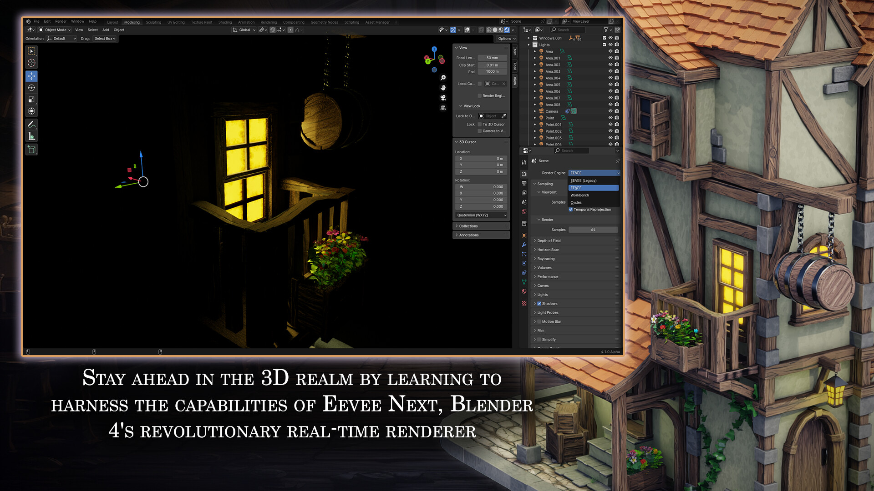Screen dimensions: 874x491
Task: Uncheck Temporal Reprojection
Action: [x=571, y=210]
